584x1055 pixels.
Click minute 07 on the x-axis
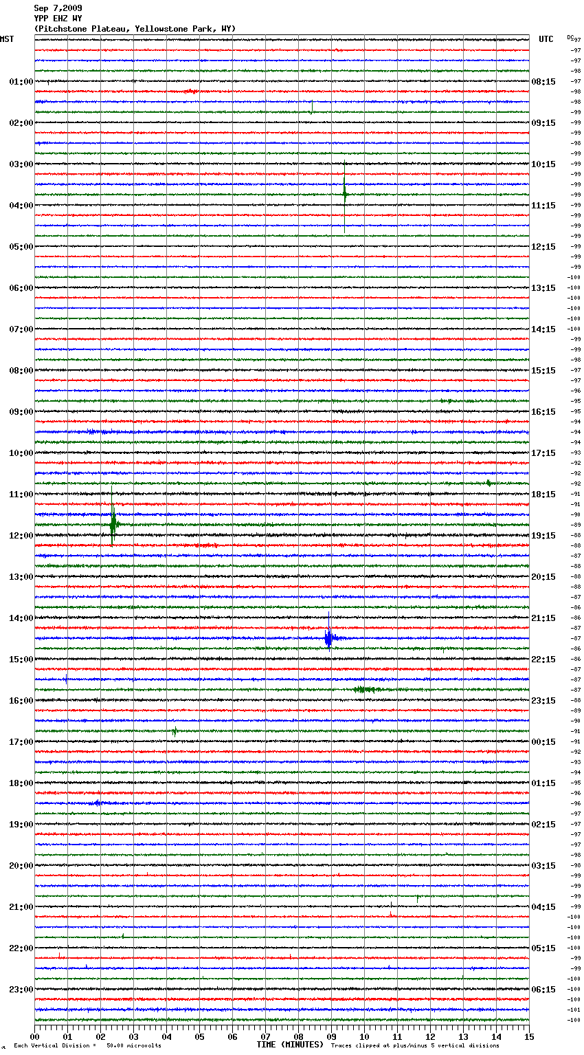(265, 1036)
